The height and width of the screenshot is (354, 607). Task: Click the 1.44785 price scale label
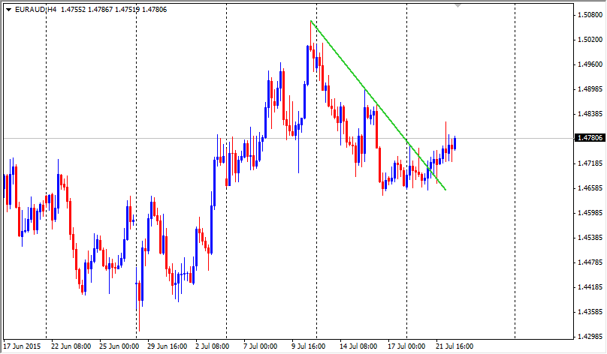590,262
